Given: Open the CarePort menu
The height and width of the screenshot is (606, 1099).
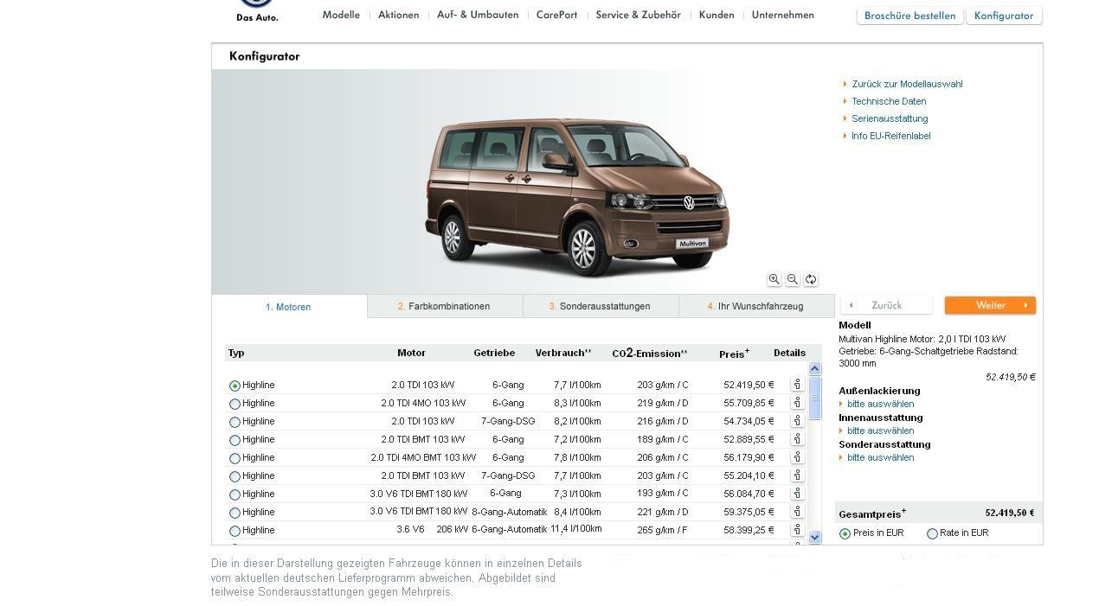Looking at the screenshot, I should pyautogui.click(x=556, y=15).
